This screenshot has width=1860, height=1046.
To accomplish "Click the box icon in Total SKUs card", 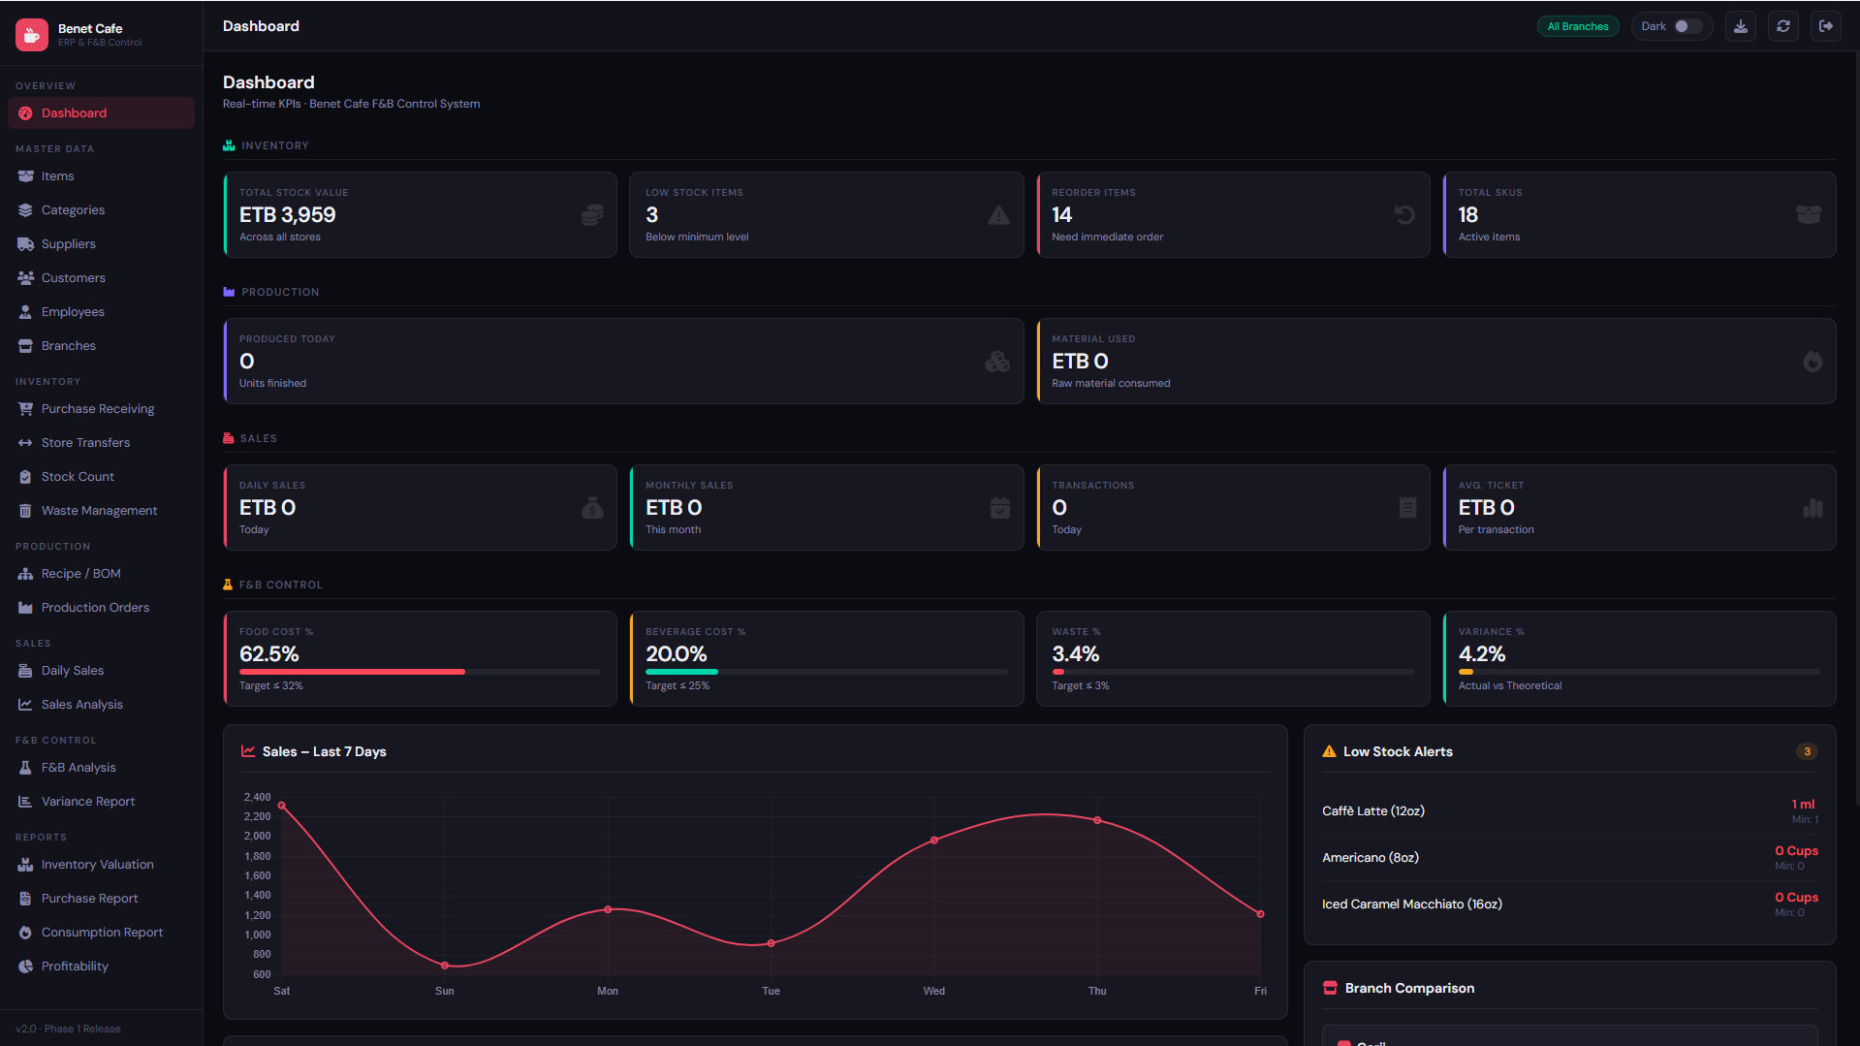I will point(1809,215).
